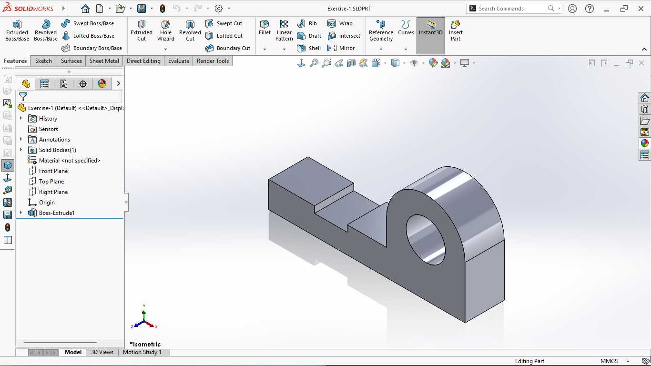Open the Appearances task pane icon
Screen dimensions: 651x366
[645, 143]
